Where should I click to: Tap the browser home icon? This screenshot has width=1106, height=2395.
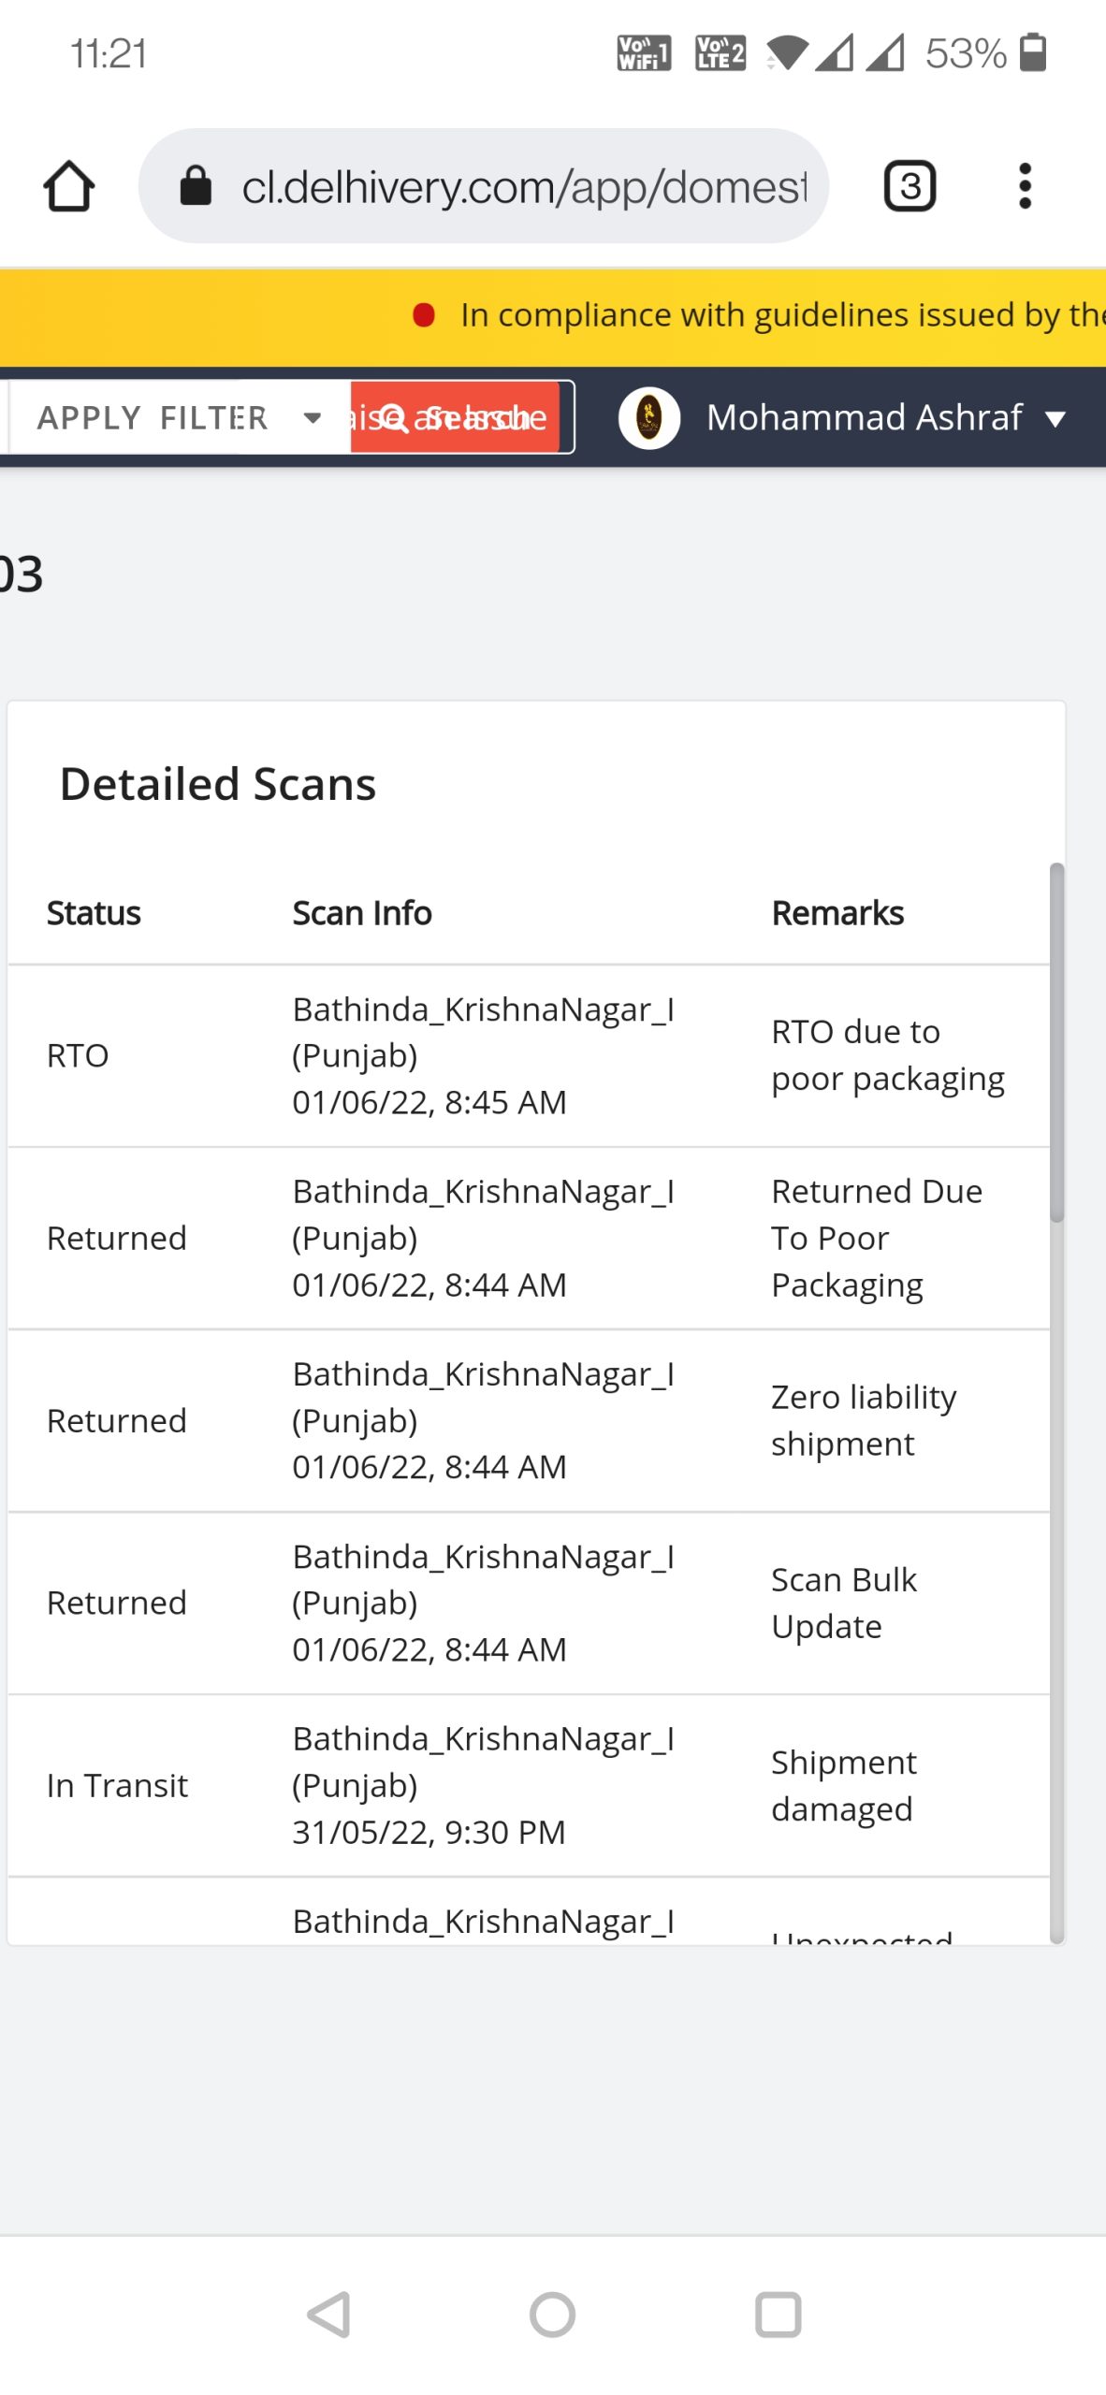click(x=68, y=186)
